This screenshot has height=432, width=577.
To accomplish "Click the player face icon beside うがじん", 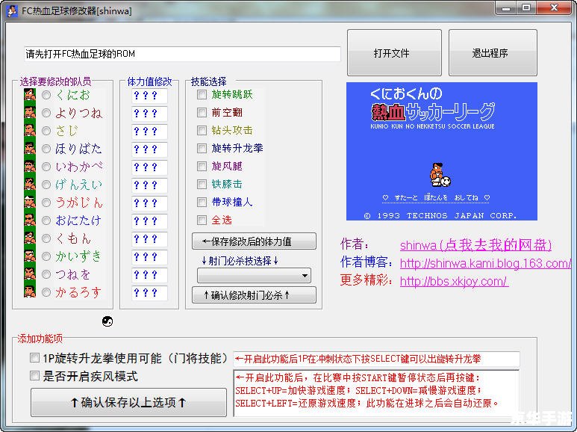I will click(x=30, y=203).
